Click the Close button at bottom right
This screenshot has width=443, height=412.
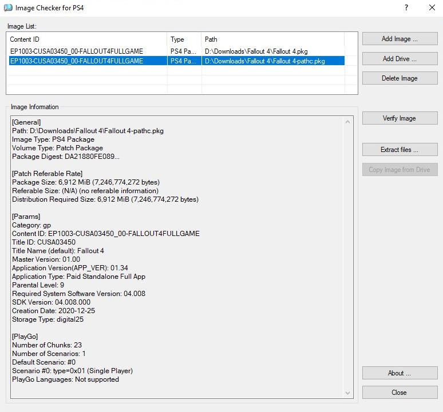[400, 392]
